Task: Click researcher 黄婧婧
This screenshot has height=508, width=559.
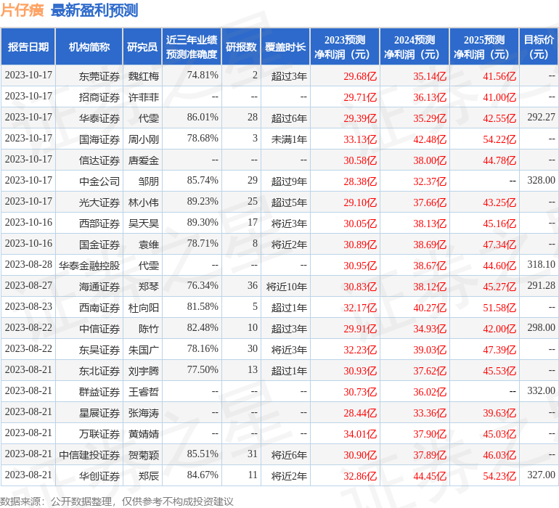Action: click(x=143, y=434)
